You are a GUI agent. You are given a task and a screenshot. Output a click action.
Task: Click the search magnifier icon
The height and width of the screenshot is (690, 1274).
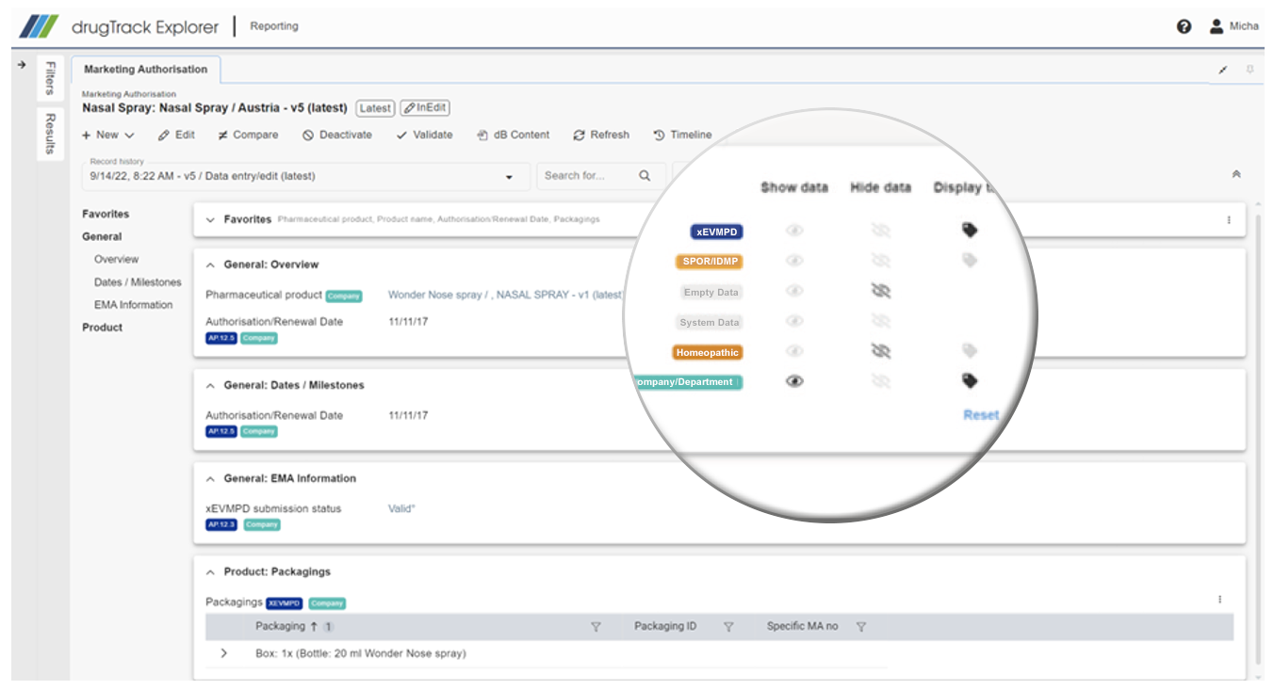645,175
